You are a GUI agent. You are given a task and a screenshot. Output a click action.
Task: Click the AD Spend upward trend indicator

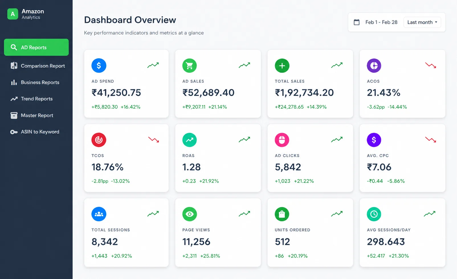153,65
